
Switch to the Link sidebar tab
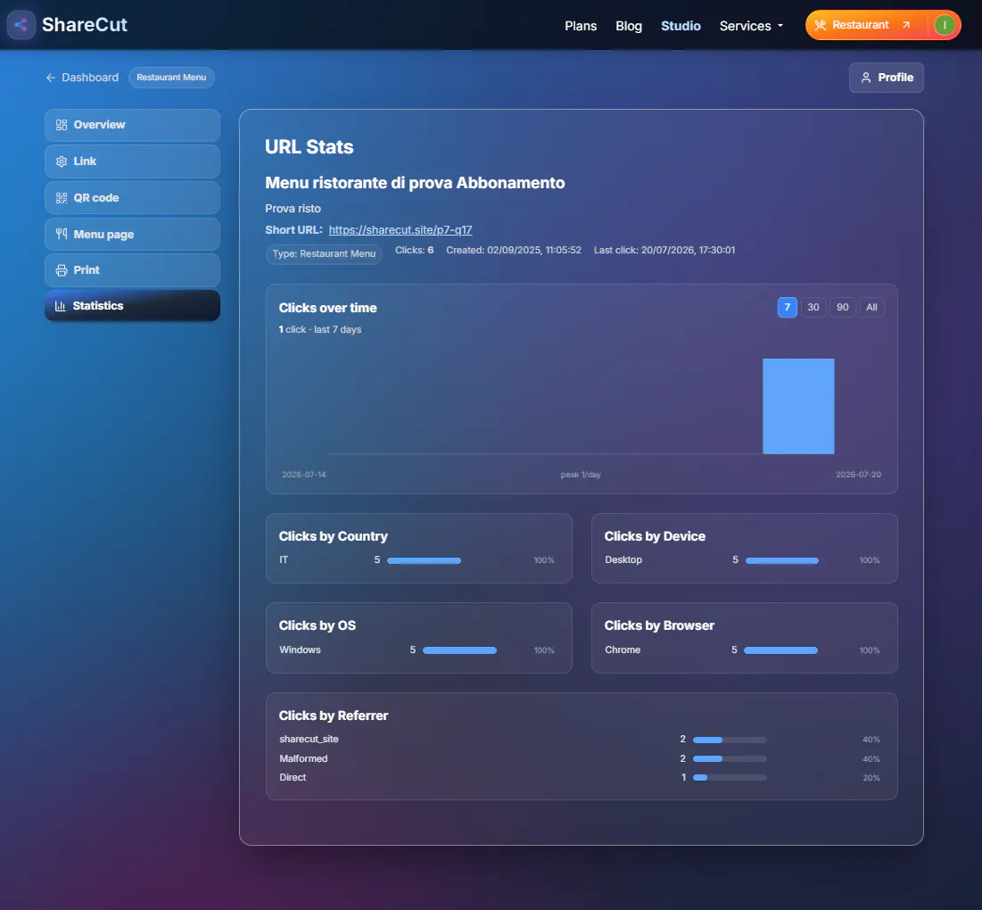(x=132, y=161)
